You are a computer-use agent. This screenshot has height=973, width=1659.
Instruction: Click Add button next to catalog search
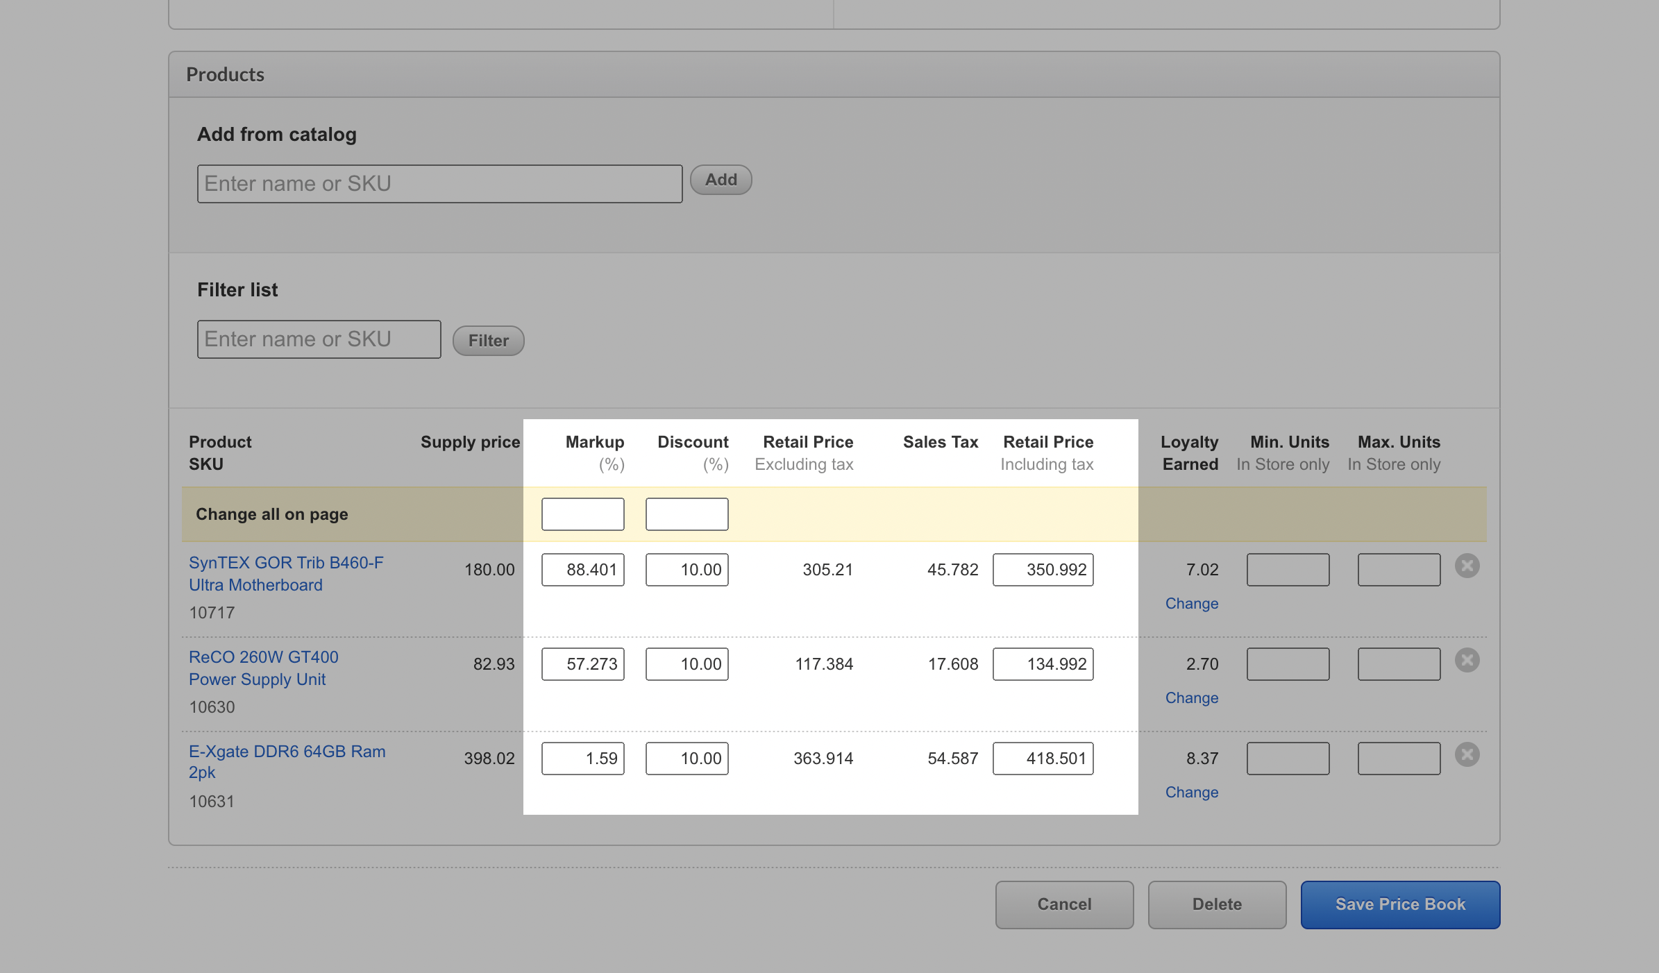(x=721, y=180)
